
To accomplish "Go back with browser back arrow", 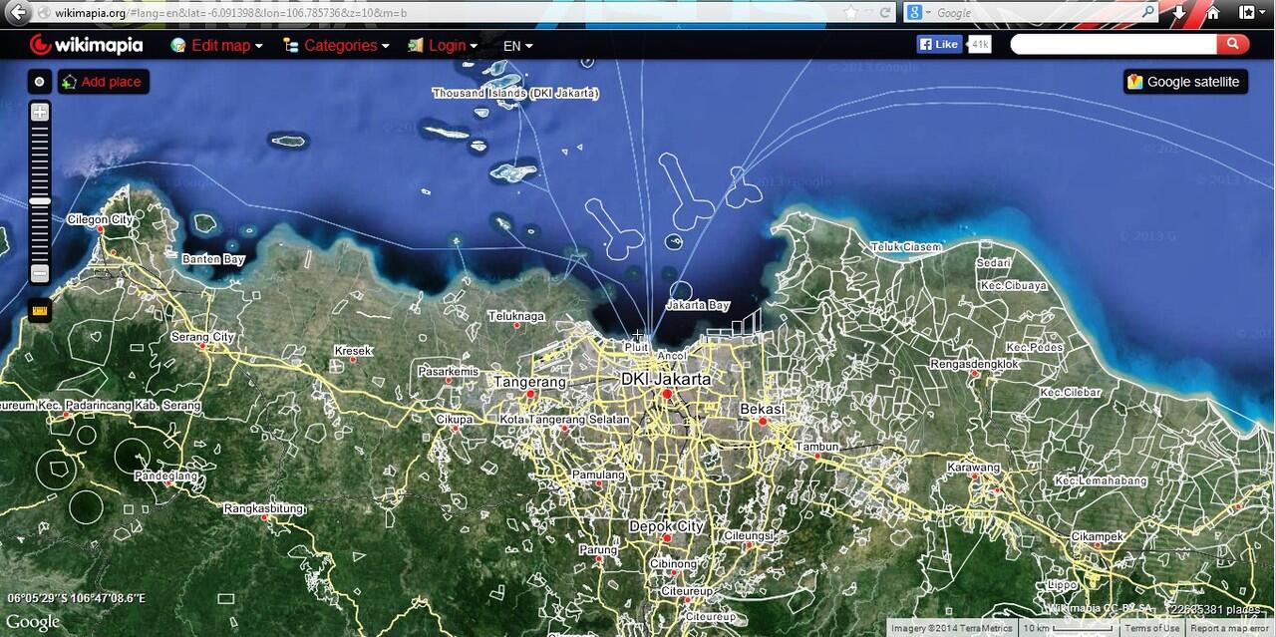I will pyautogui.click(x=15, y=13).
